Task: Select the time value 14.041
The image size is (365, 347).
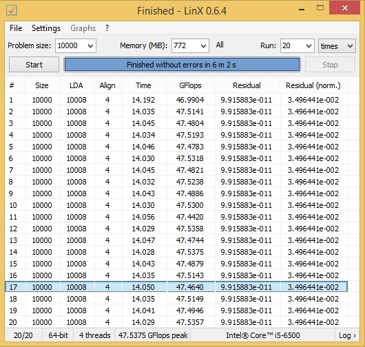Action: [143, 311]
